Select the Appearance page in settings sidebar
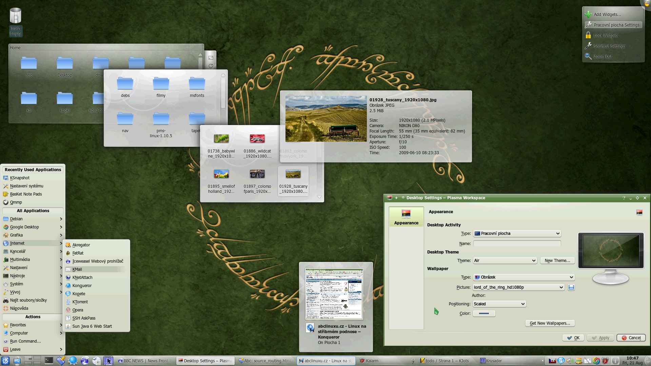The image size is (651, 366). click(x=406, y=217)
